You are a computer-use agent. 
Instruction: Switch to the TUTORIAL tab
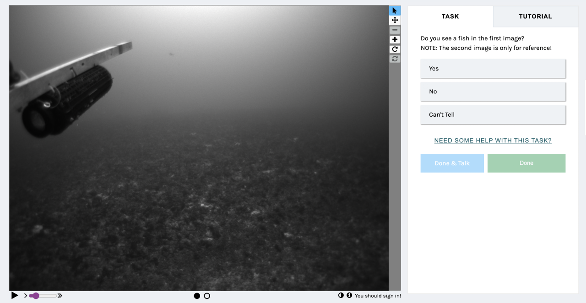[535, 16]
